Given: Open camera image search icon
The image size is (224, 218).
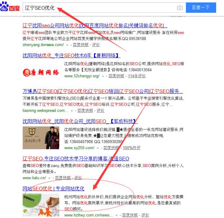Looking at the screenshot, I should [180, 7].
